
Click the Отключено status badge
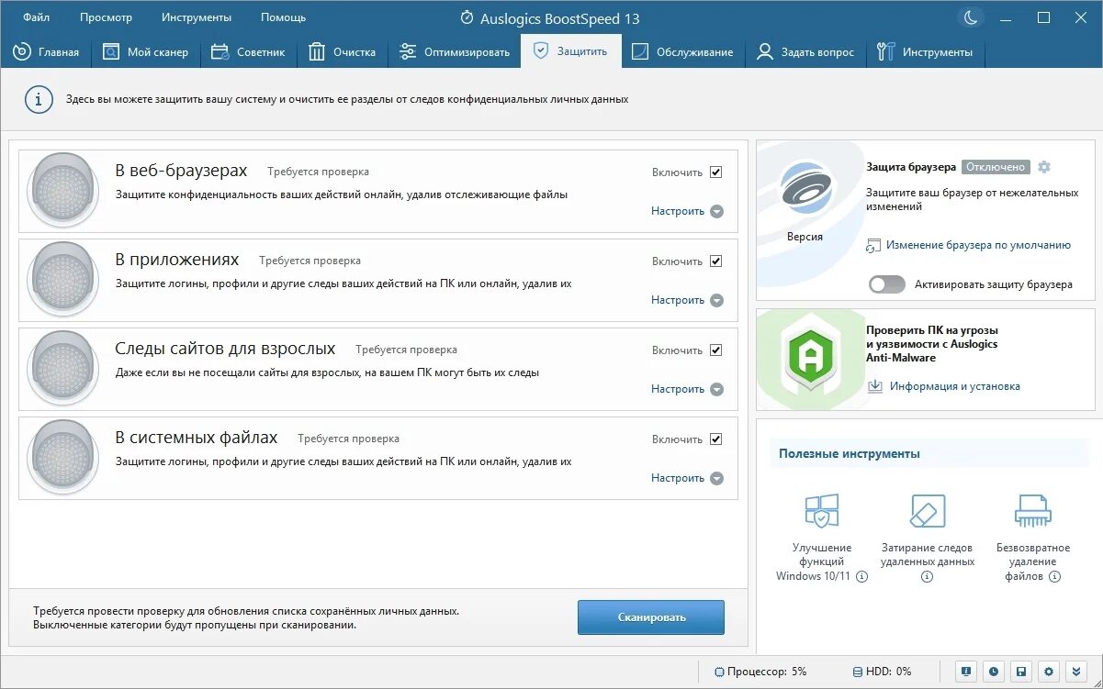point(996,167)
